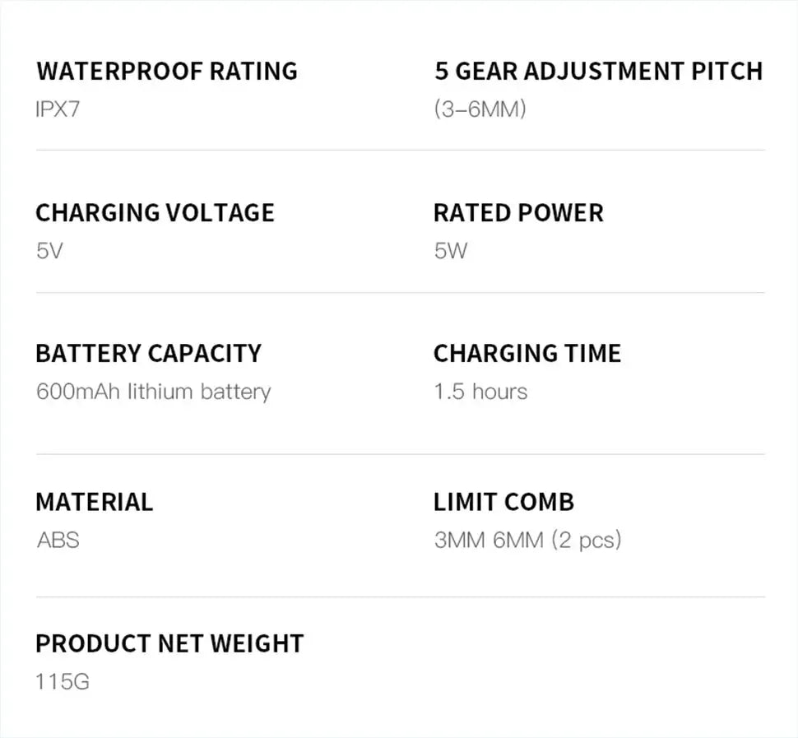Image resolution: width=798 pixels, height=738 pixels.
Task: Click the CHARGING TIME heading
Action: click(527, 354)
